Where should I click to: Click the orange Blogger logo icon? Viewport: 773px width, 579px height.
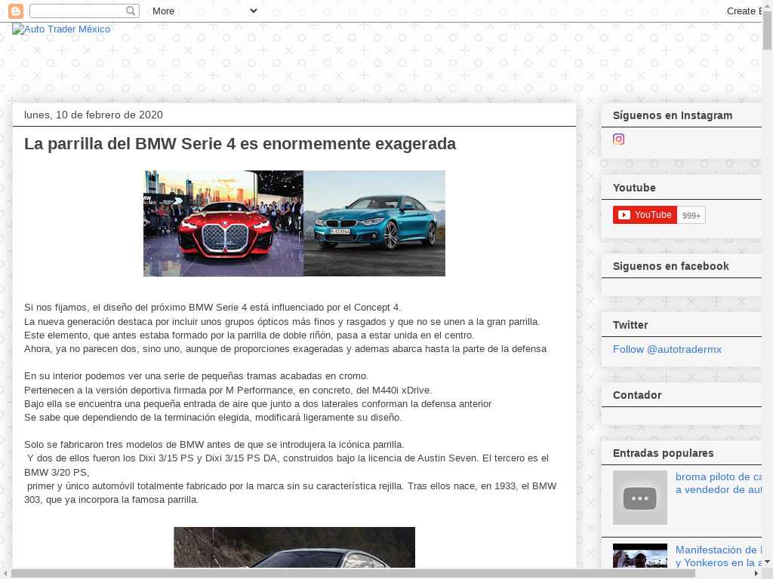(15, 11)
